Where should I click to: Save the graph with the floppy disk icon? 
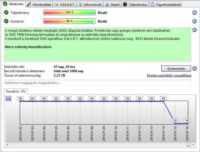pos(8,99)
